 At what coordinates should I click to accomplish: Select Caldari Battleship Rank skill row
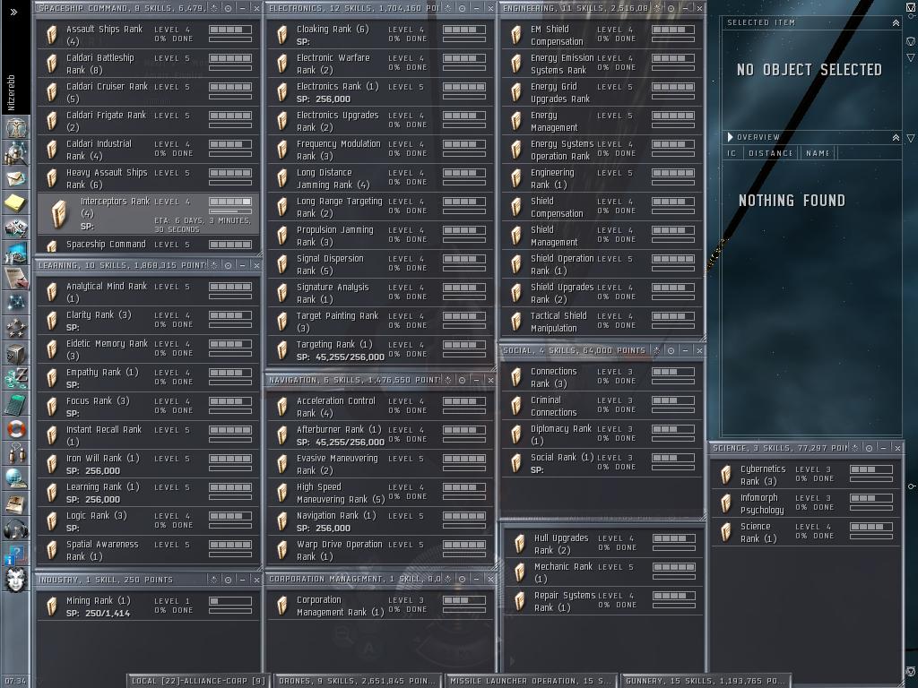(x=148, y=64)
